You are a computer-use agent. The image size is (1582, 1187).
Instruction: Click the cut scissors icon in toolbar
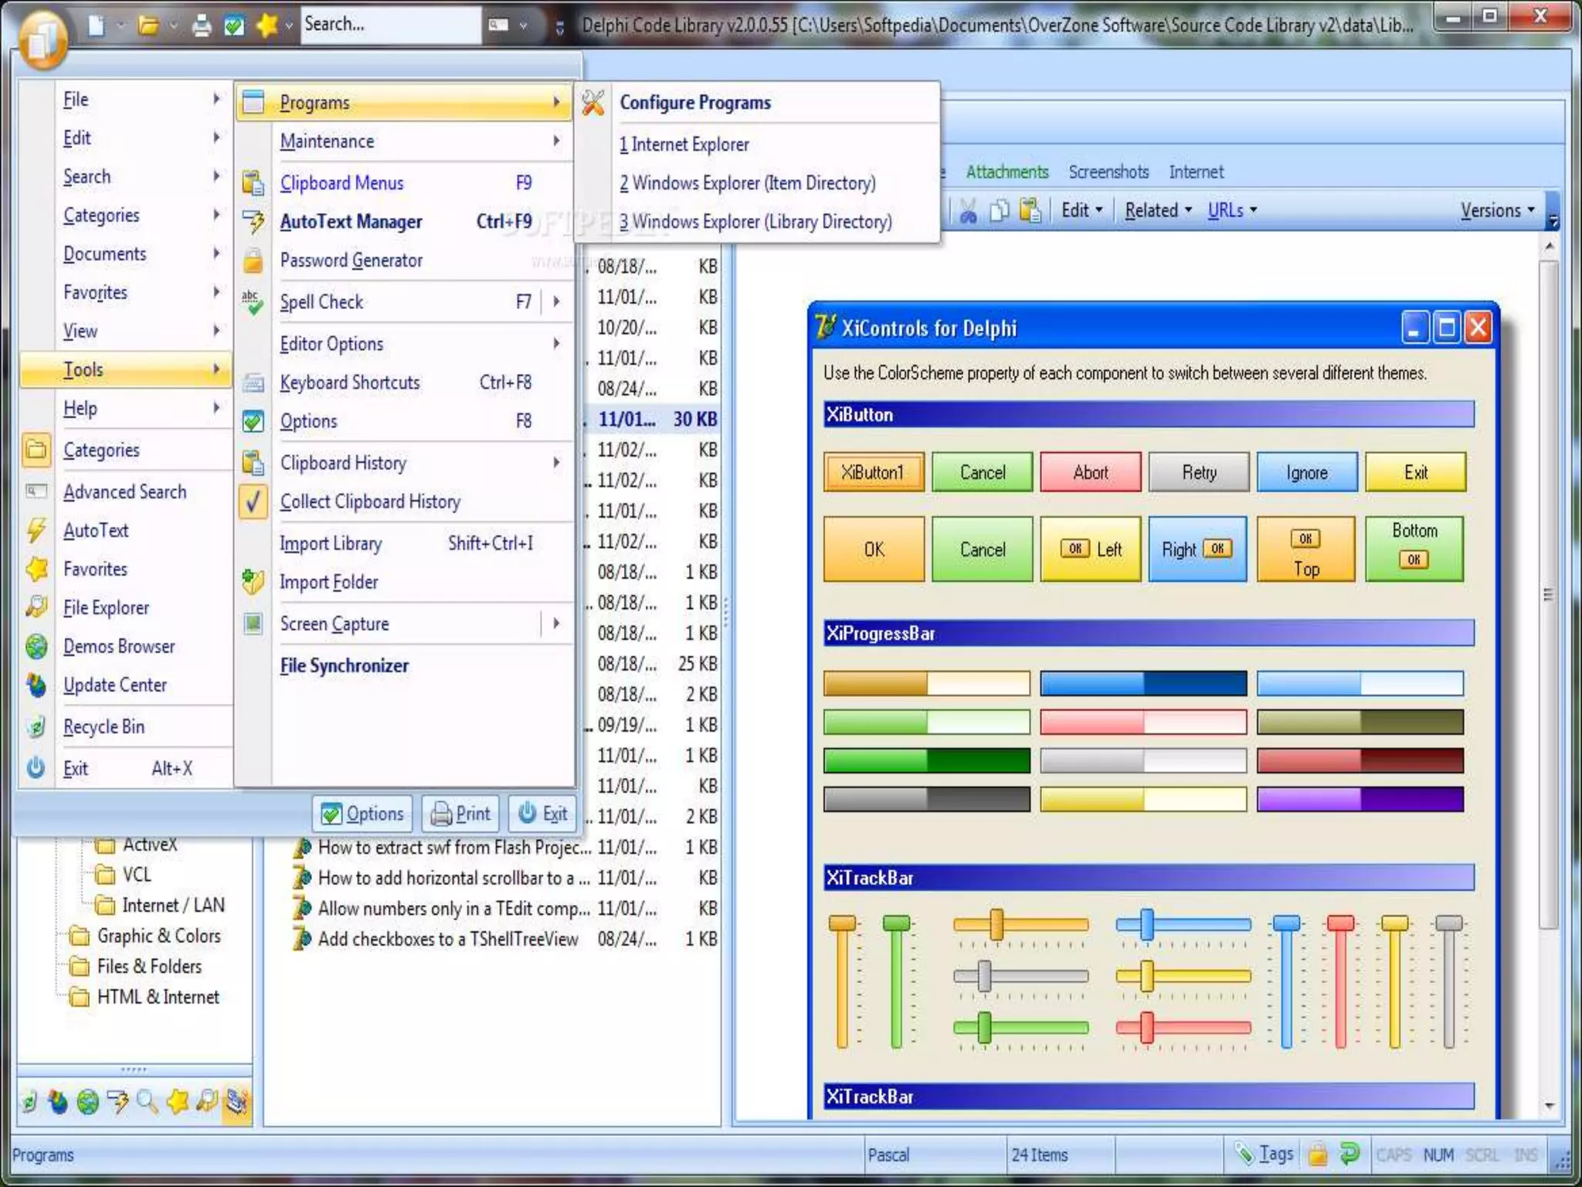pos(968,210)
